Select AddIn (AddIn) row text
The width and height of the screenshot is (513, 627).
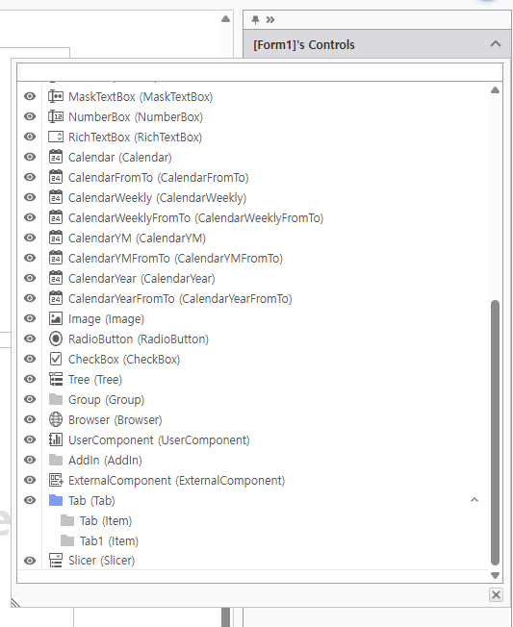click(105, 461)
